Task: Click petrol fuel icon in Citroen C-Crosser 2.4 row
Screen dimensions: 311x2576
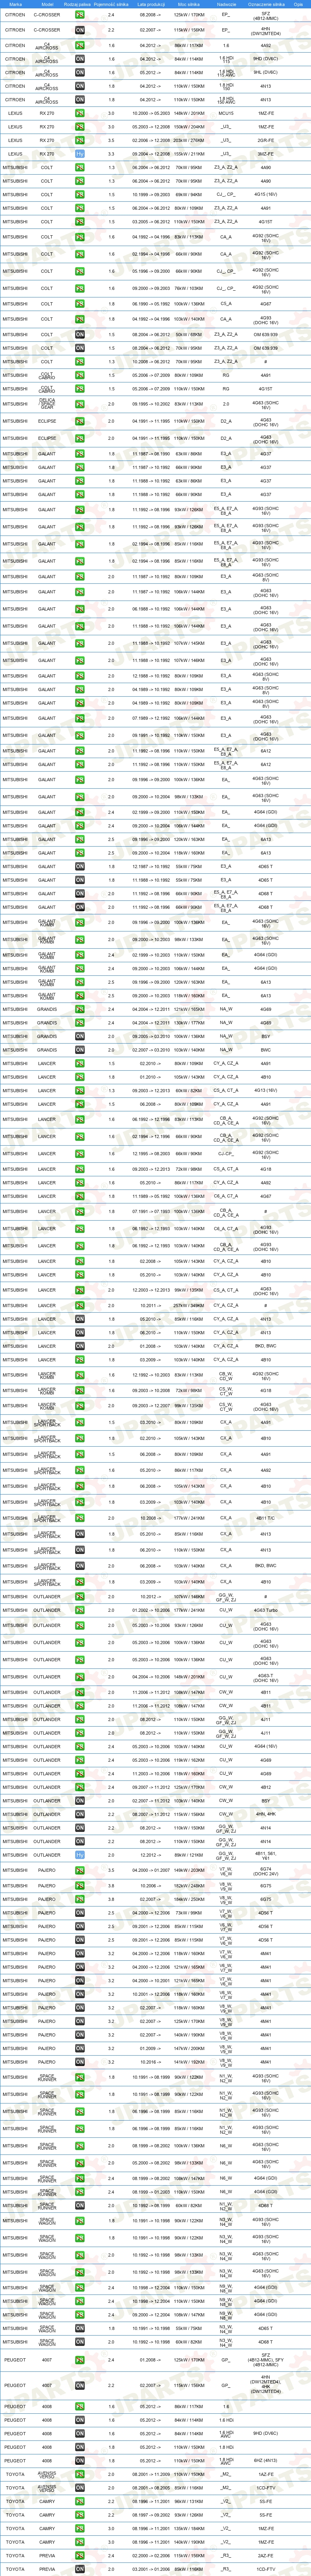Action: point(80,15)
